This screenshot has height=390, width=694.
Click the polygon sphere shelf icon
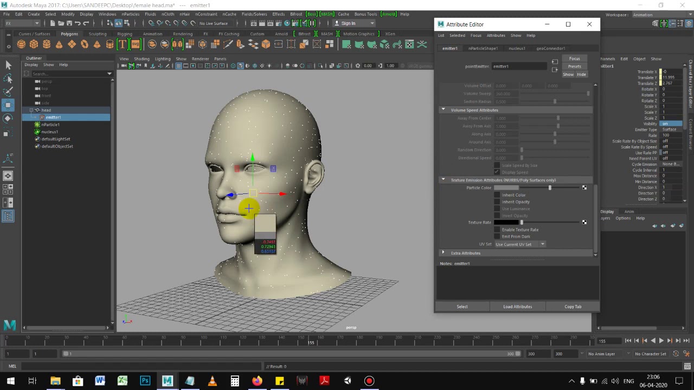click(22, 44)
